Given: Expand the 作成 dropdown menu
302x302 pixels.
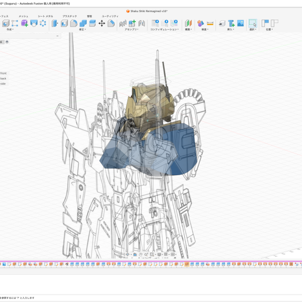Looking at the screenshot, I should pos(10,30).
